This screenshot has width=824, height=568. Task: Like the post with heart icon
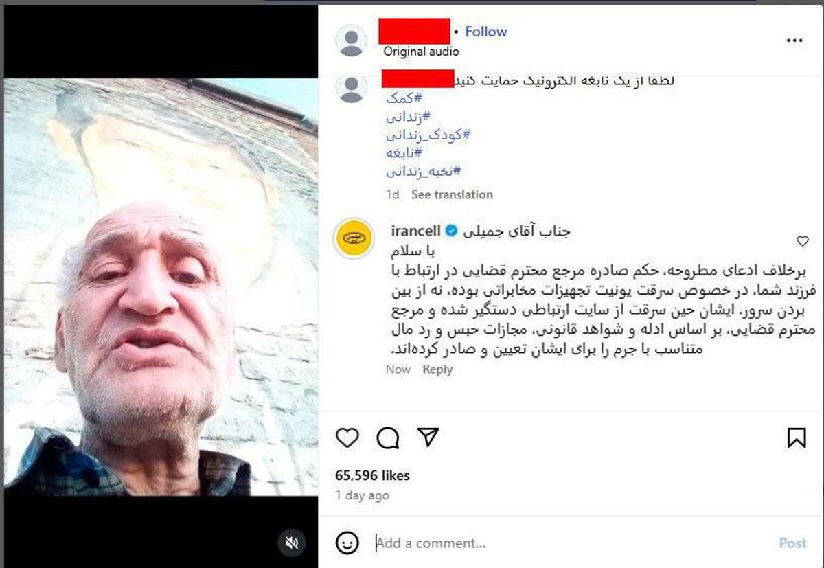(x=347, y=438)
